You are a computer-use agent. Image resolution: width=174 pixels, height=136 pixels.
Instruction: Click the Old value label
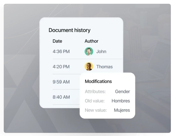(x=95, y=101)
